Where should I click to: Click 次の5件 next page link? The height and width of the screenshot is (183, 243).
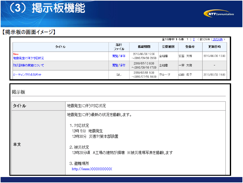[x=218, y=39]
